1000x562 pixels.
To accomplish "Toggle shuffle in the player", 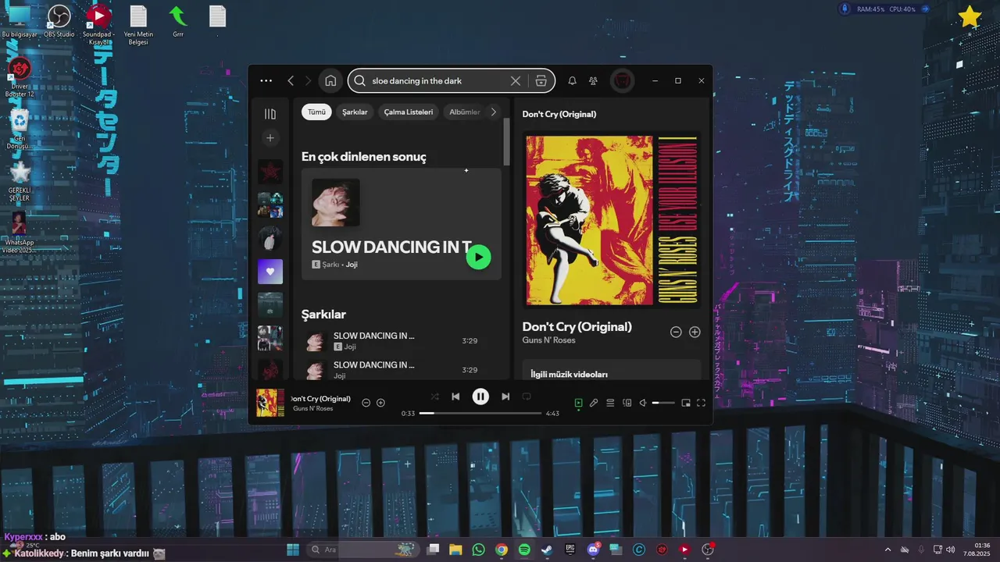I will (434, 397).
